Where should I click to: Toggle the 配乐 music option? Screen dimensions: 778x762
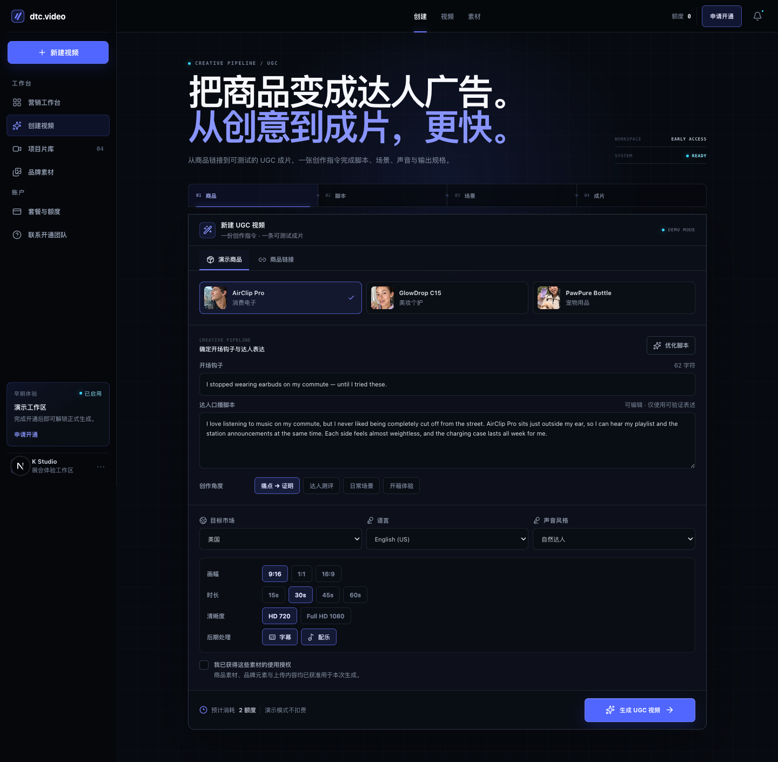(319, 637)
